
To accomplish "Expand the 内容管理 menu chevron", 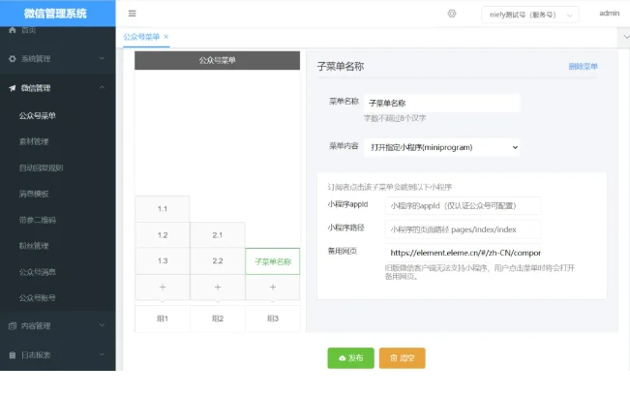I will (102, 325).
